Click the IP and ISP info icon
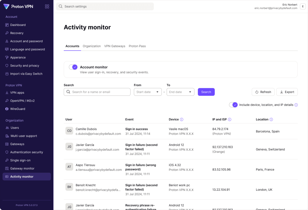Image resolution: width=308 pixels, height=210 pixels. (229, 120)
